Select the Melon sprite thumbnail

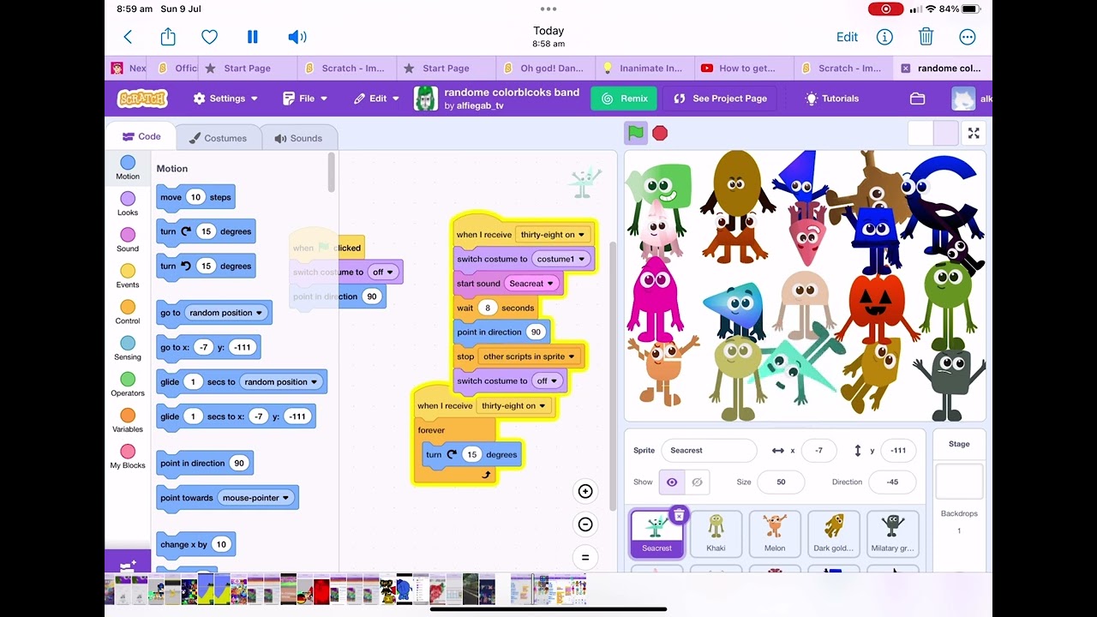pyautogui.click(x=775, y=534)
